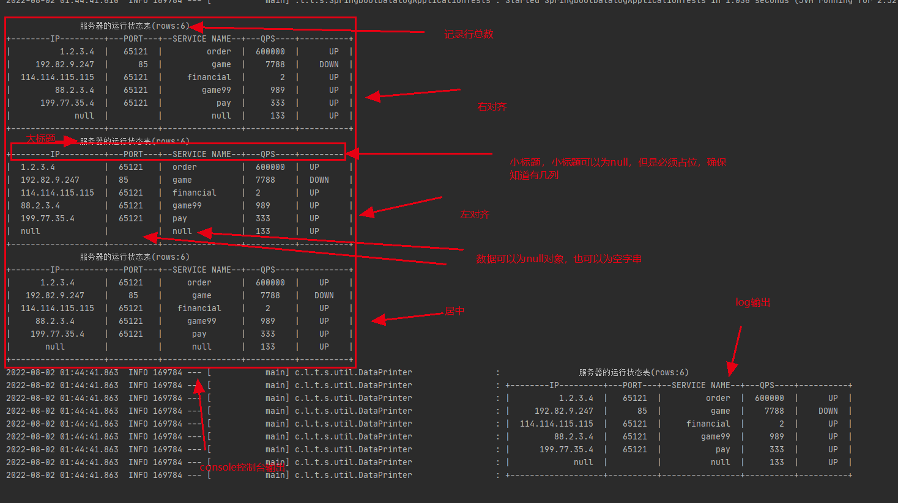This screenshot has width=898, height=503.
Task: Click 7788 QPS in the right-aligned table
Action: (275, 64)
